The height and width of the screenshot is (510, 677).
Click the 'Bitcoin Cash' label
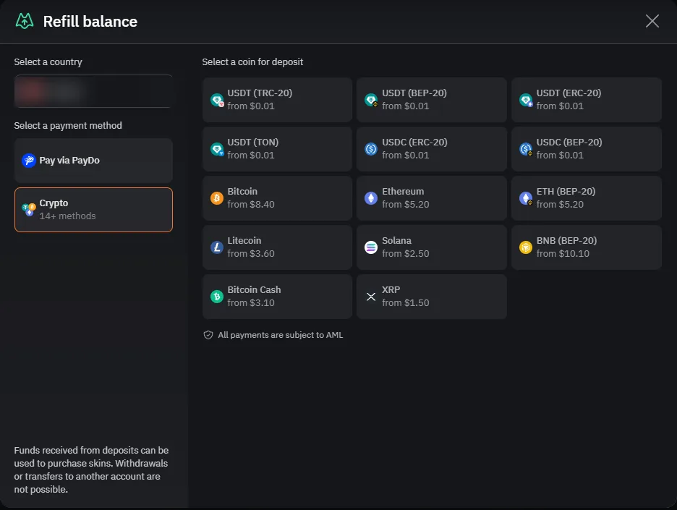[254, 290]
